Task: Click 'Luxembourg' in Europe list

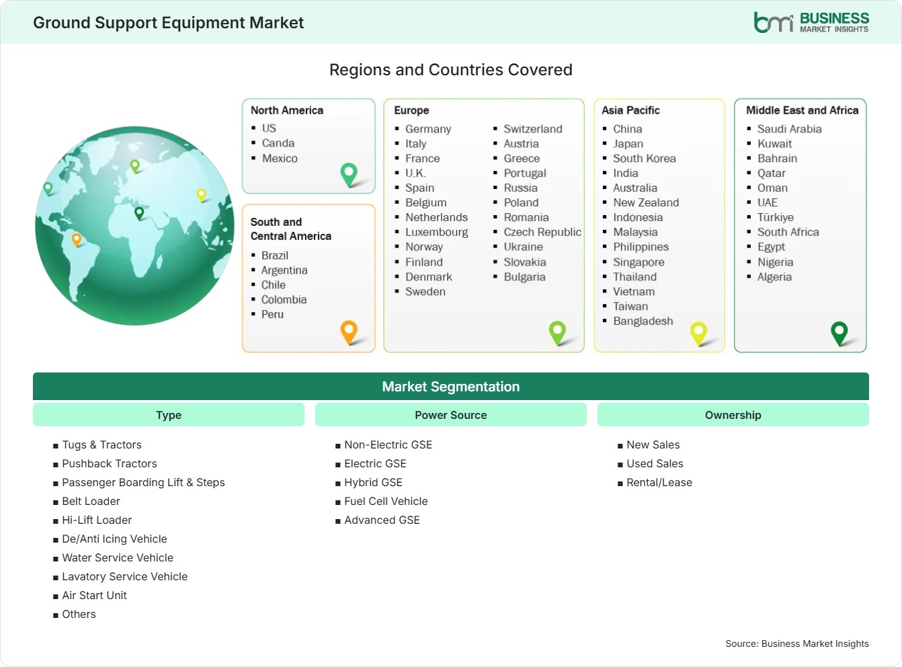Action: coord(436,233)
